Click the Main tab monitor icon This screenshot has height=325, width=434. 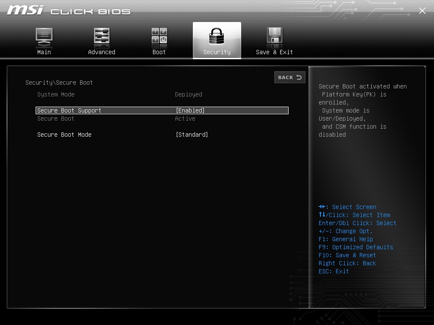pyautogui.click(x=44, y=36)
